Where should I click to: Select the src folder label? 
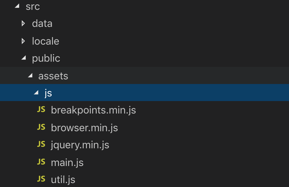33,7
